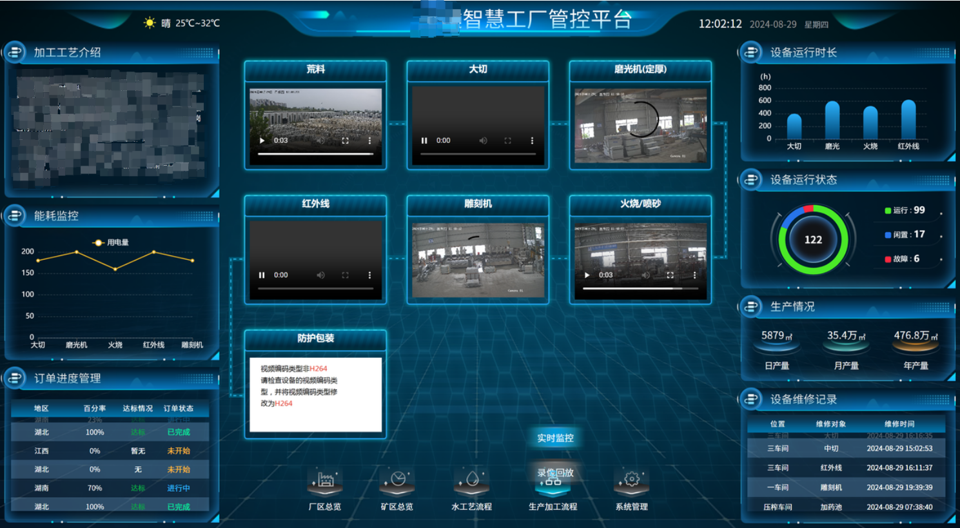Viewport: 960px width, 528px height.
Task: Click the 智慧工厂管控平台 title
Action: click(x=547, y=19)
